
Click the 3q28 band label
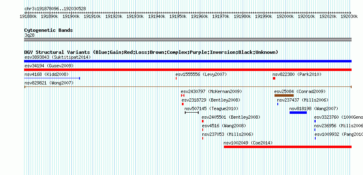[x=29, y=35]
